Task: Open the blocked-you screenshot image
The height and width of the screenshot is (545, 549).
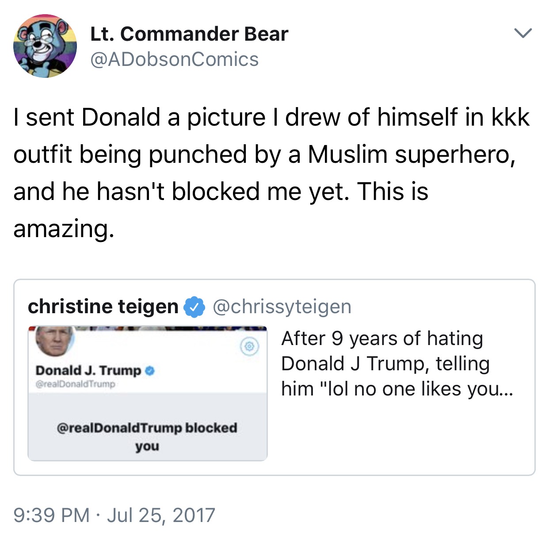Action: pyautogui.click(x=148, y=394)
